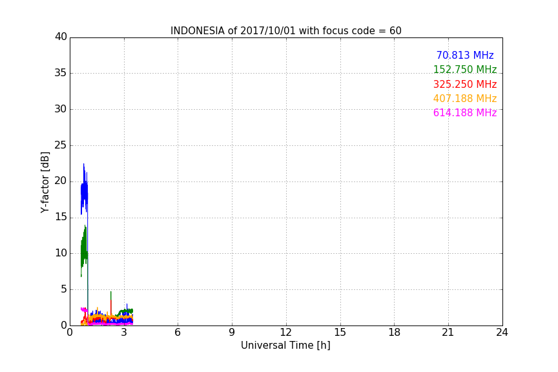Click the x-axis tick label 6
The height and width of the screenshot is (372, 558).
(178, 333)
